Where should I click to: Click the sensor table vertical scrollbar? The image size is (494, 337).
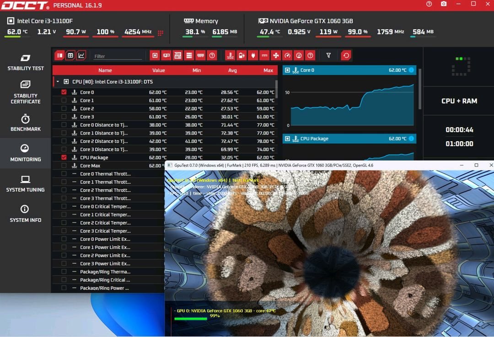point(277,89)
